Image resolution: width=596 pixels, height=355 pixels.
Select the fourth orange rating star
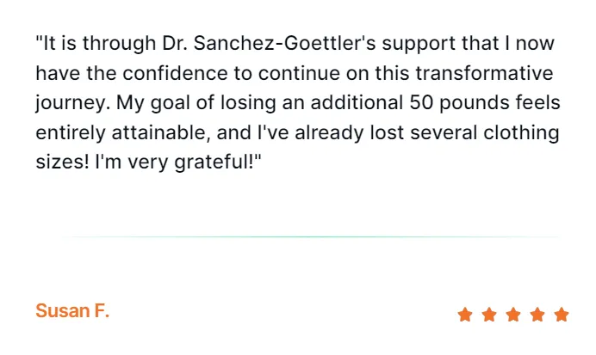point(537,315)
